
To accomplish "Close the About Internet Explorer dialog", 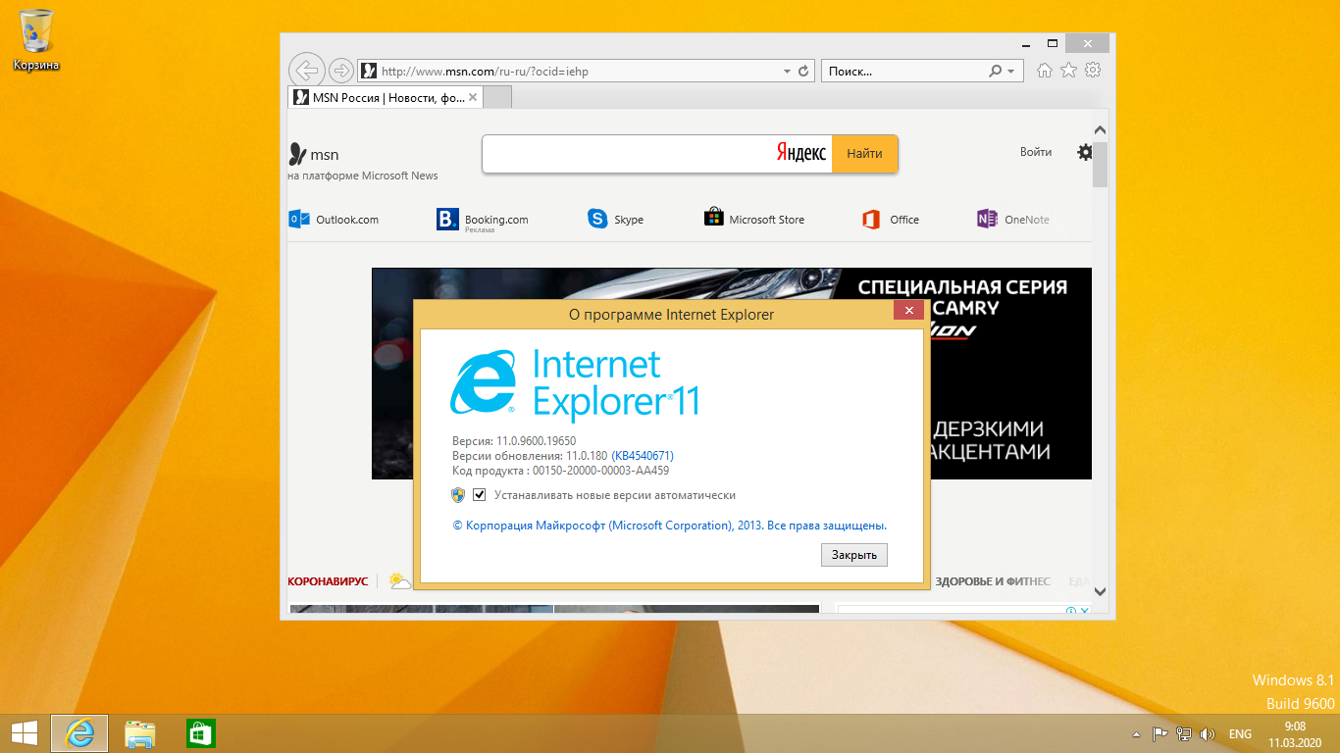I will tap(908, 311).
